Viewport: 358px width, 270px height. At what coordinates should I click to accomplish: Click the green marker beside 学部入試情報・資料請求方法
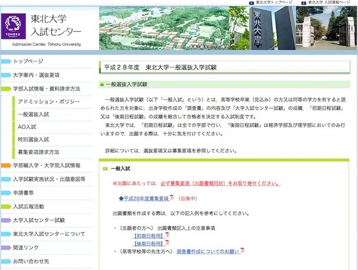tap(6, 89)
